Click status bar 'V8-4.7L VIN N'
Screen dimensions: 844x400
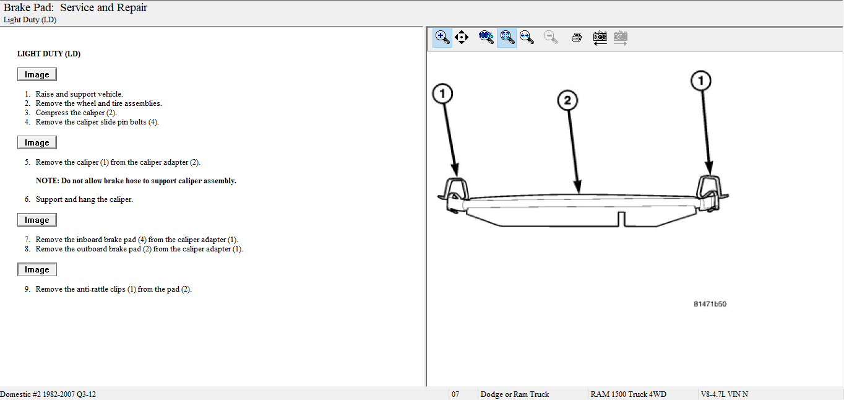click(724, 394)
